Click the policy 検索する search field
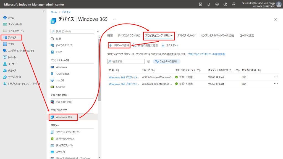The image size is (283, 159). 126,62
